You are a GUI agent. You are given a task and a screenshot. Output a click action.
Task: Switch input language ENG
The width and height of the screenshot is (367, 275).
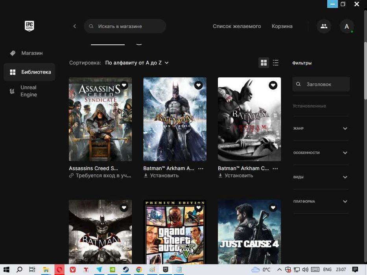(327, 269)
